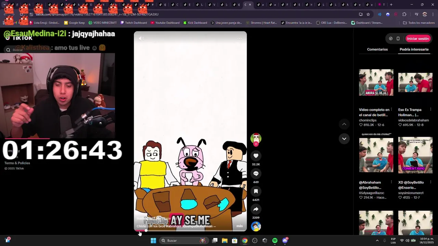Switch to the Comentarios tab
This screenshot has width=438, height=246.
pos(377,50)
